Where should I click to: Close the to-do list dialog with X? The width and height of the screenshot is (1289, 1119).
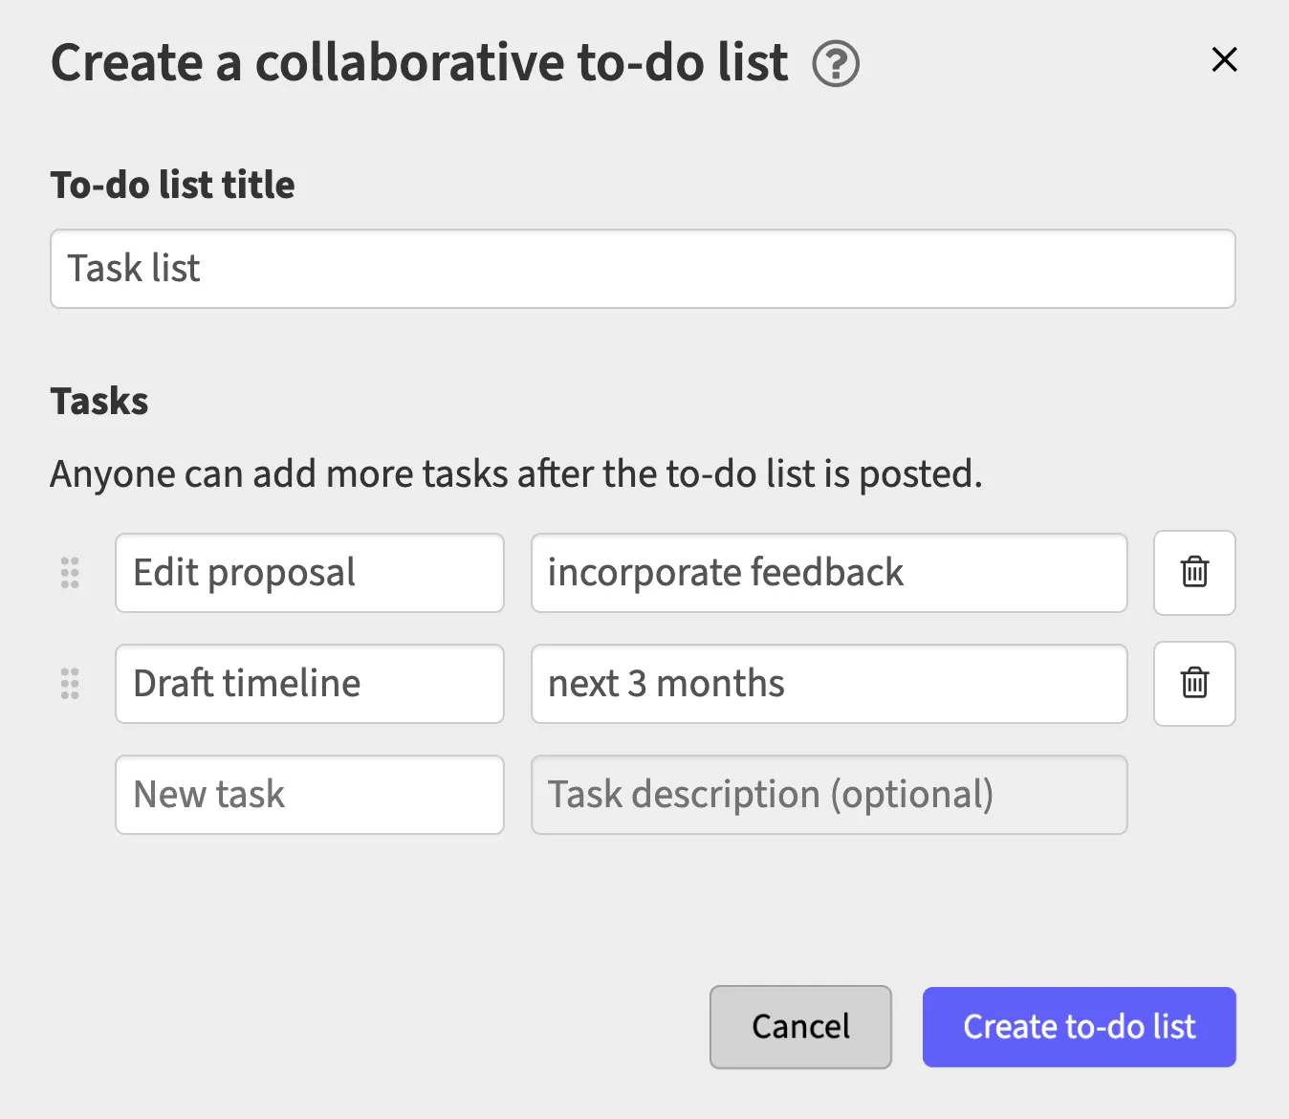tap(1224, 59)
